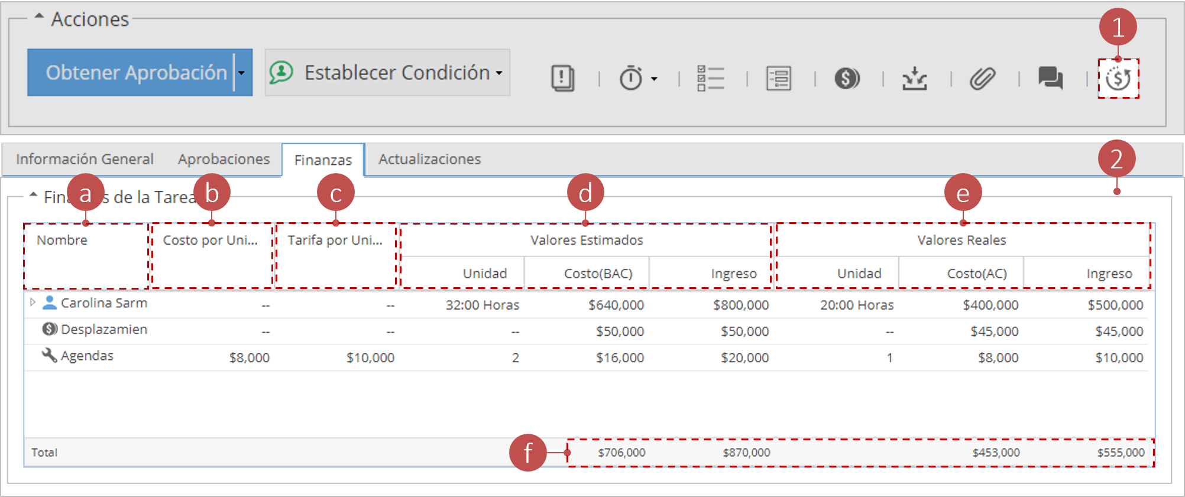Click the dollar icon beside Desplazamien
Image resolution: width=1185 pixels, height=497 pixels.
[x=50, y=329]
